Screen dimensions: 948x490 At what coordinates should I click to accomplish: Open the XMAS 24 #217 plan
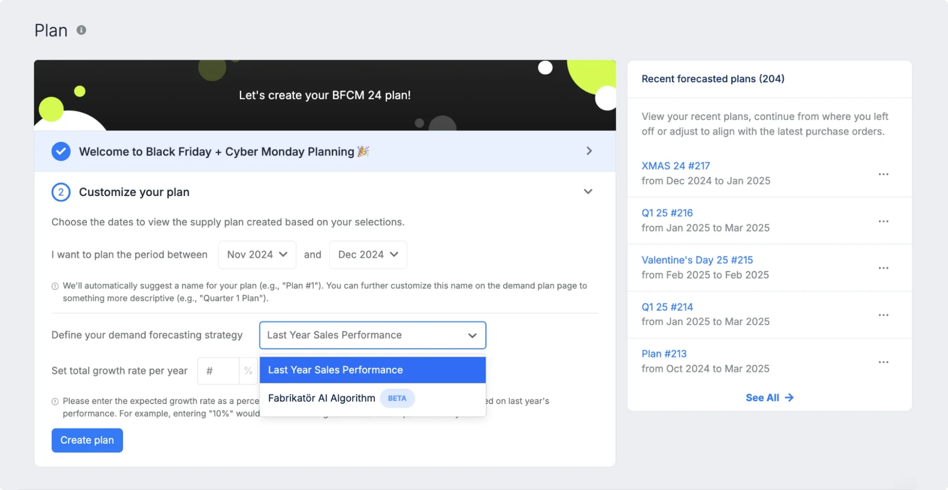pyautogui.click(x=675, y=165)
